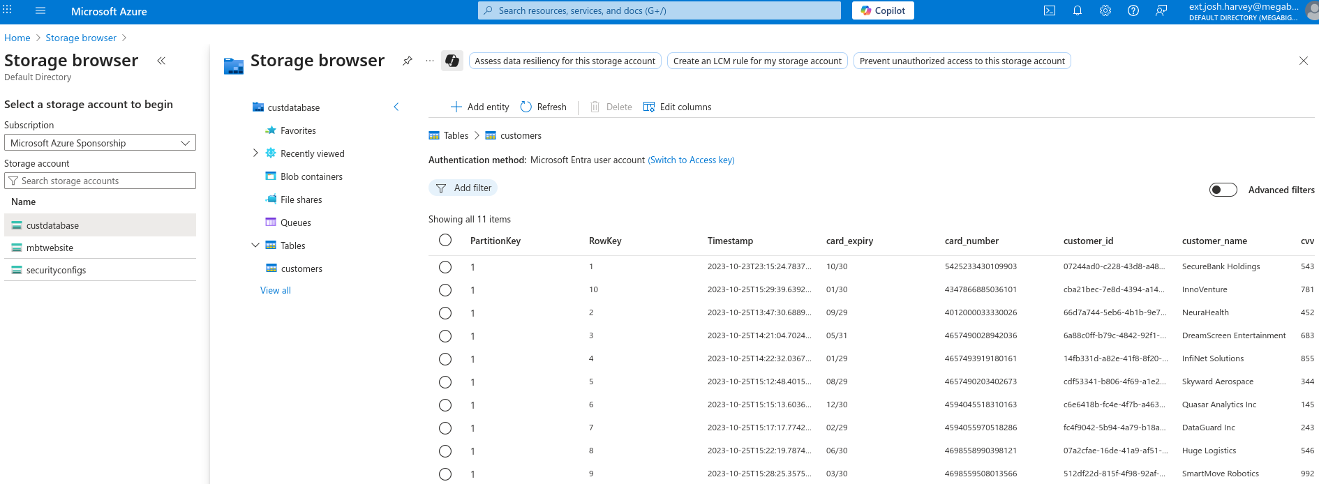Viewport: 1319px width, 484px height.
Task: Click Prevent unauthorized access suggestion
Action: (x=962, y=61)
